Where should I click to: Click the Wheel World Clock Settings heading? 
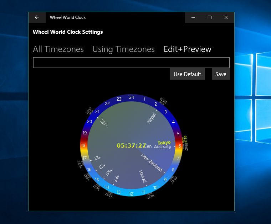[x=68, y=32]
